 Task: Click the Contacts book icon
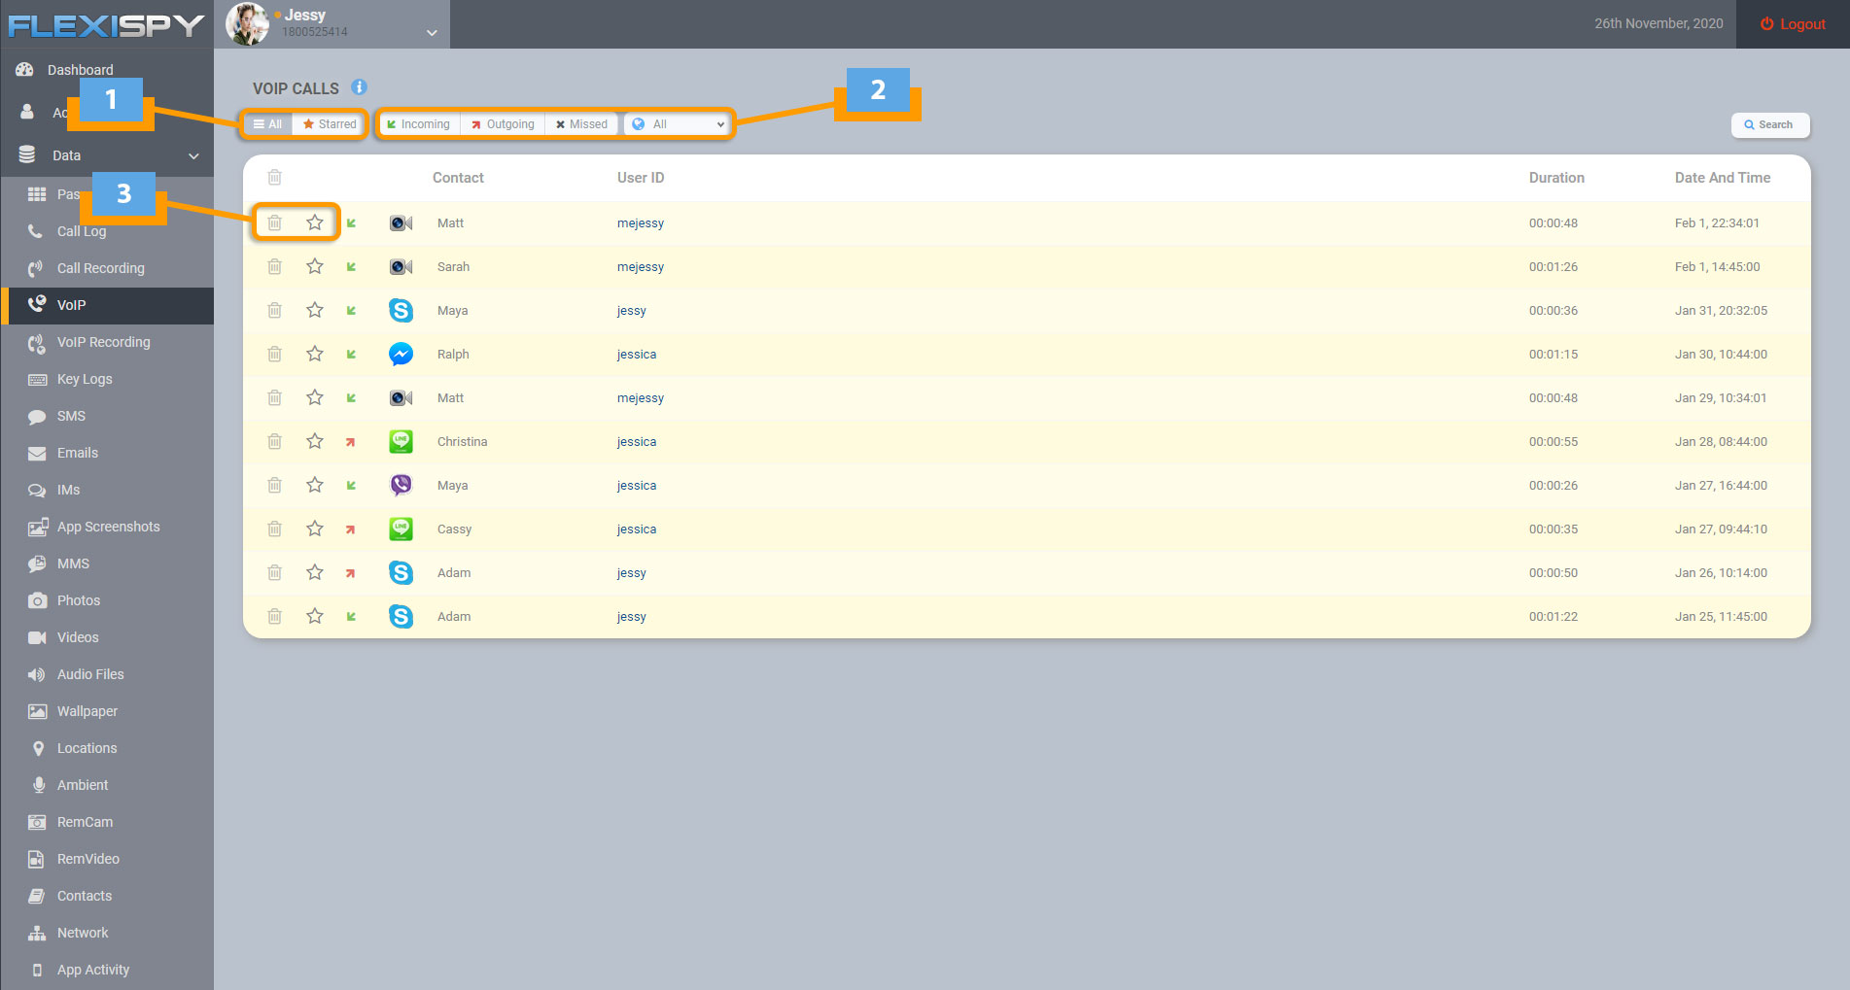pos(37,897)
